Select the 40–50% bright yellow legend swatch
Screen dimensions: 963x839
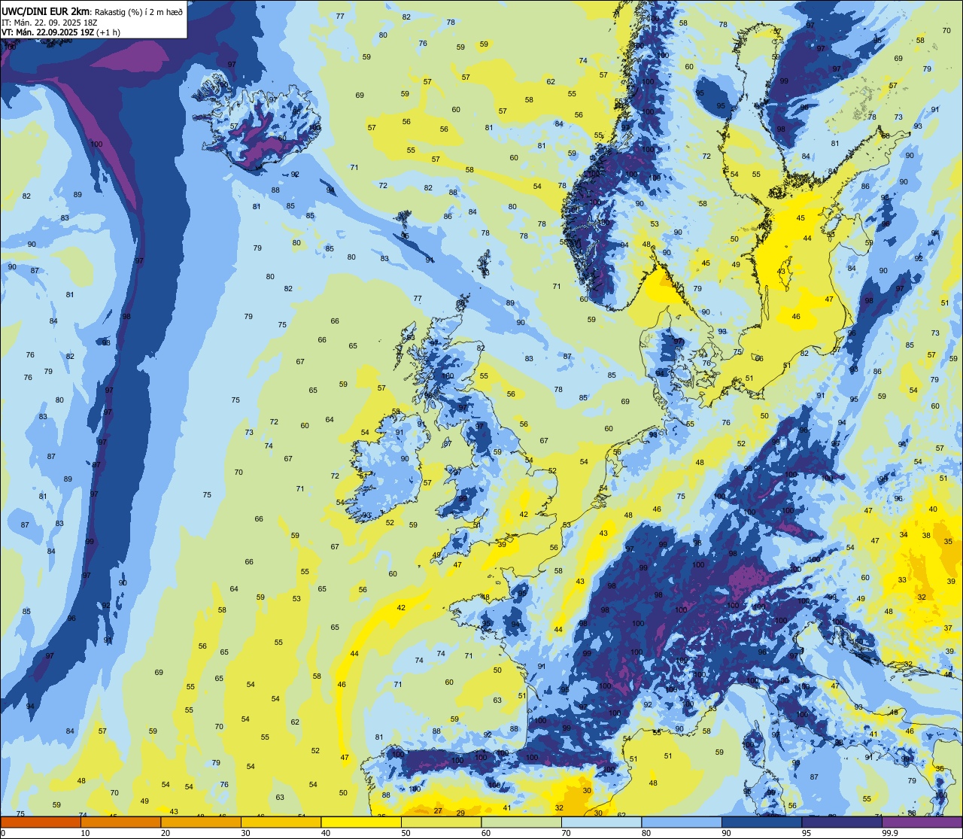361,822
